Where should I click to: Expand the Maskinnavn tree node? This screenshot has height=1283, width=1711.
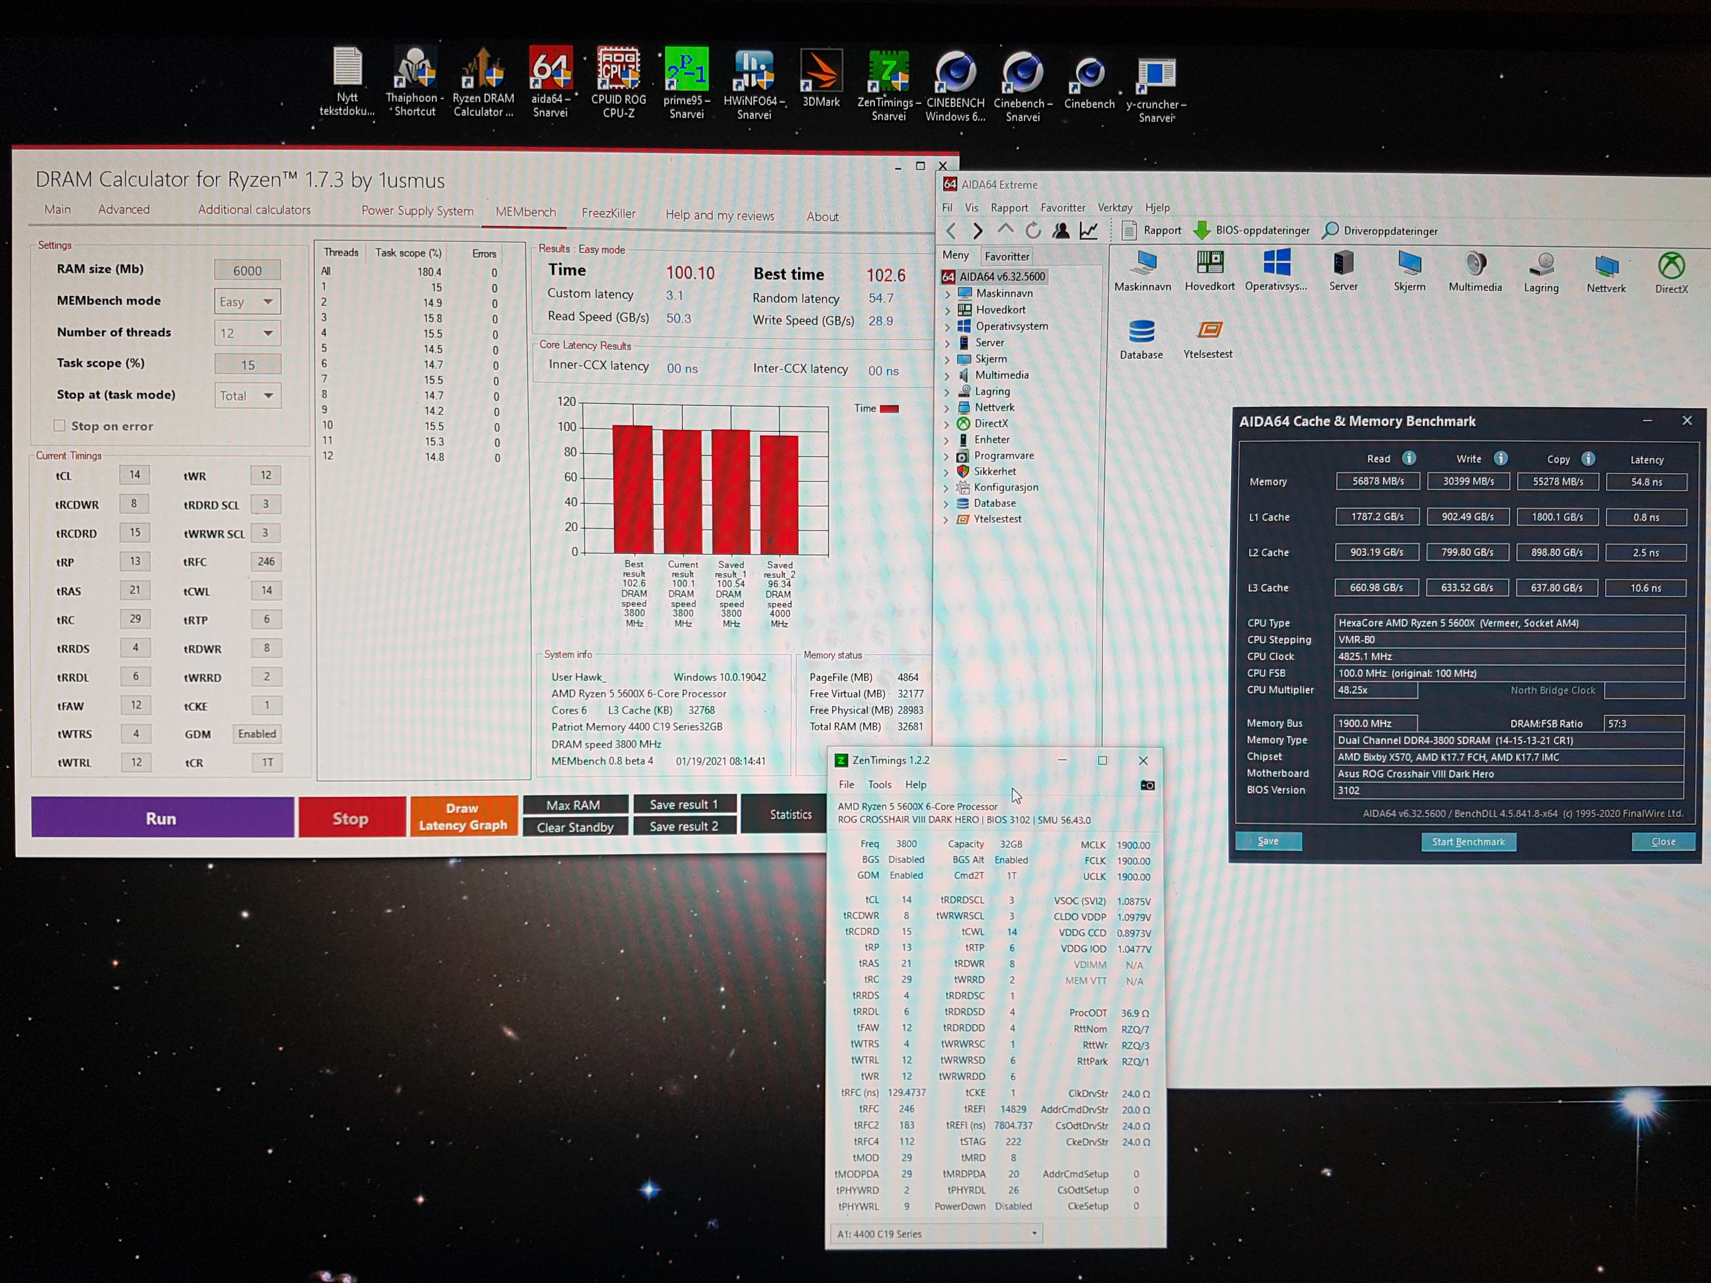[x=948, y=294]
